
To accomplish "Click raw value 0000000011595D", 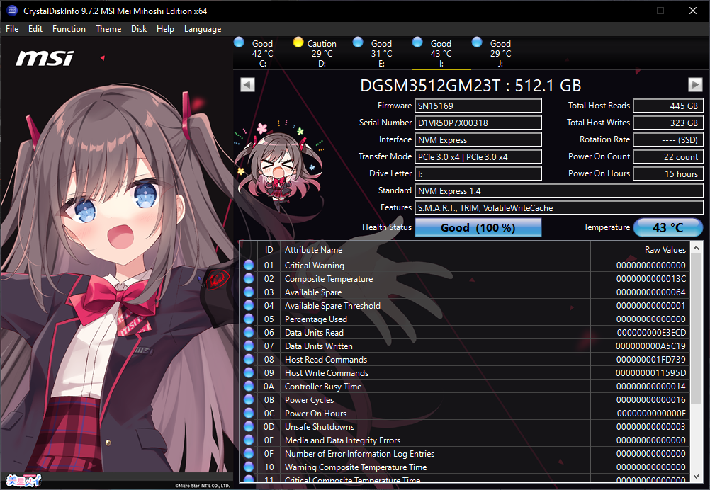I will coord(650,373).
